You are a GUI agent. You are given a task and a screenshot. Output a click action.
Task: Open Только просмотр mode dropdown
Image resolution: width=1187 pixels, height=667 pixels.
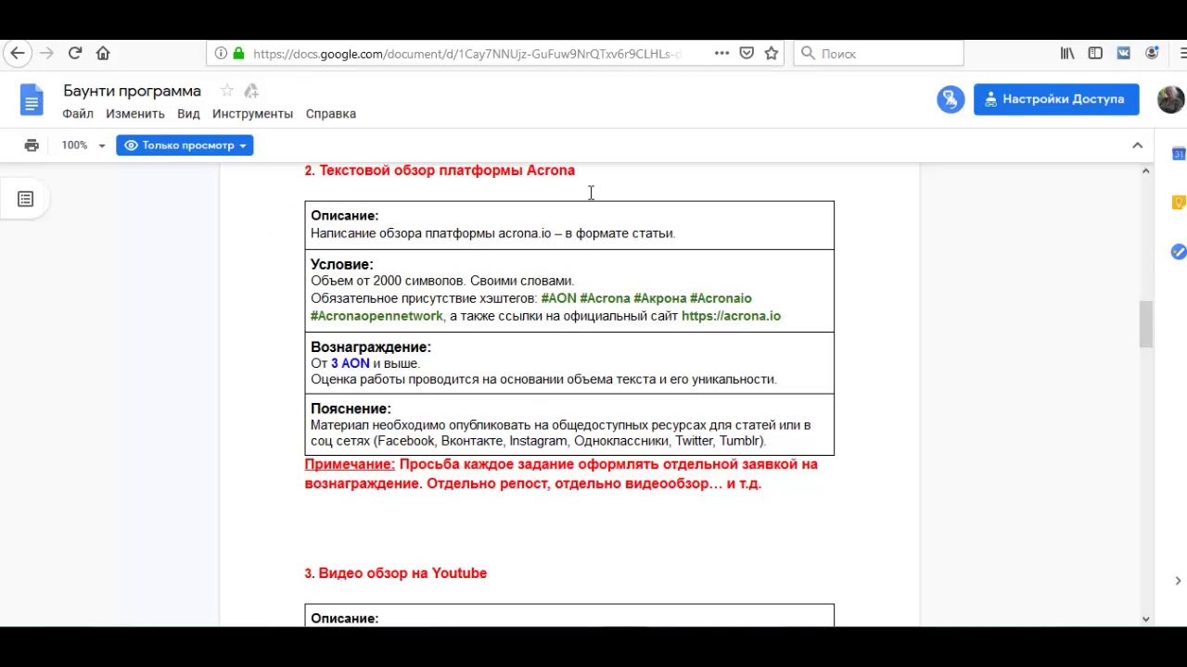point(185,145)
